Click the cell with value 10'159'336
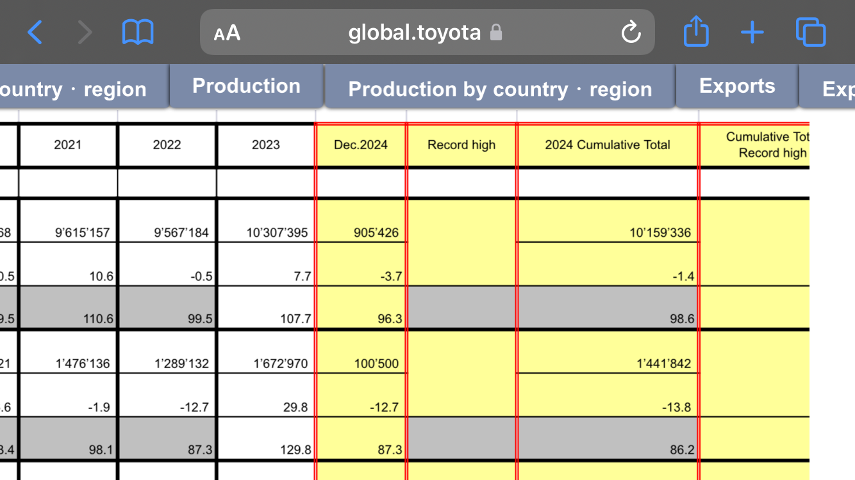This screenshot has width=855, height=480. click(x=608, y=221)
